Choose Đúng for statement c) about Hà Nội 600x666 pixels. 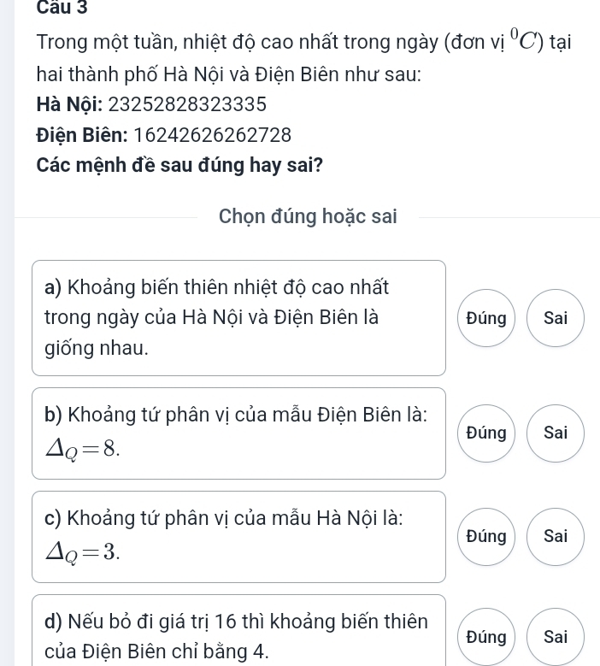(486, 536)
